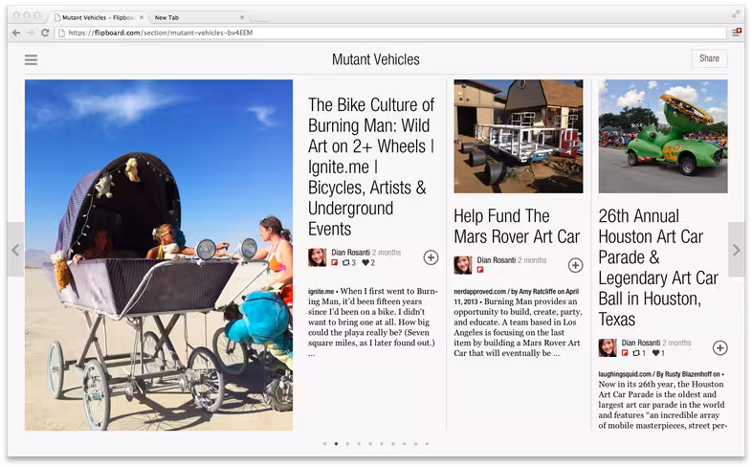Screen dimensions: 752x467
Task: Click the laughingsquid.com source link
Action: [625, 374]
